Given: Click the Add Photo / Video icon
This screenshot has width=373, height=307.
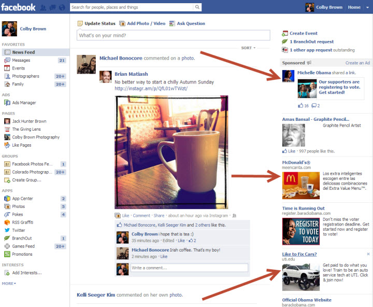Looking at the screenshot, I should (x=122, y=23).
